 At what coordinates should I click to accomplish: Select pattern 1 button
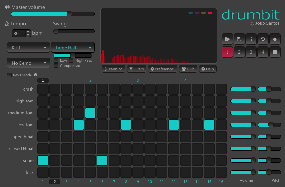click(x=227, y=52)
